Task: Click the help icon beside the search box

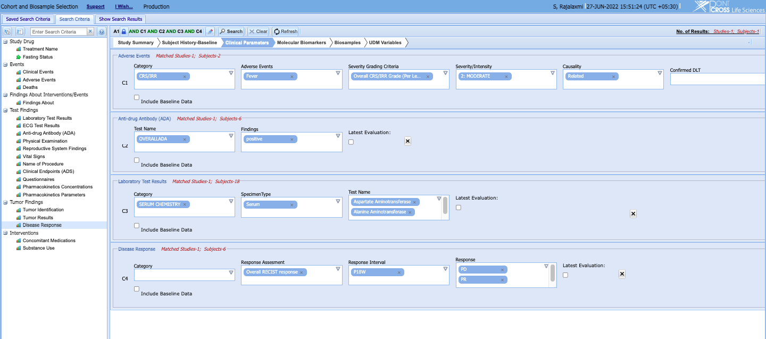Action: (102, 31)
